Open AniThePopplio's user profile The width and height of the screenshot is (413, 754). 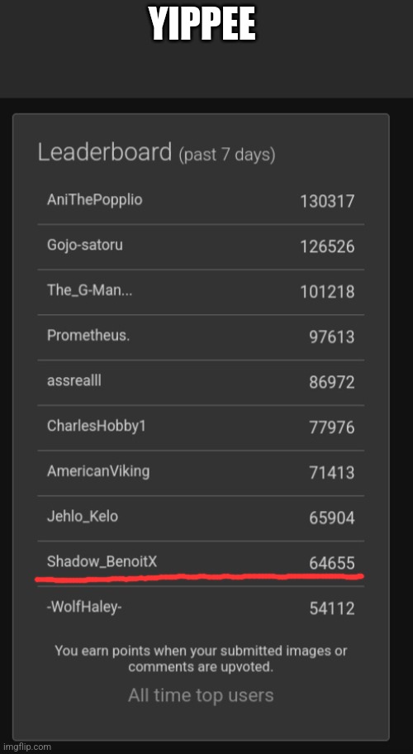95,199
